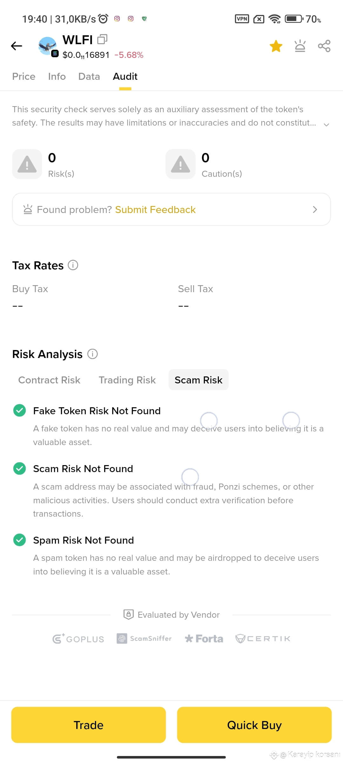Tap the share icon
Screen dimensions: 343x763
point(324,46)
